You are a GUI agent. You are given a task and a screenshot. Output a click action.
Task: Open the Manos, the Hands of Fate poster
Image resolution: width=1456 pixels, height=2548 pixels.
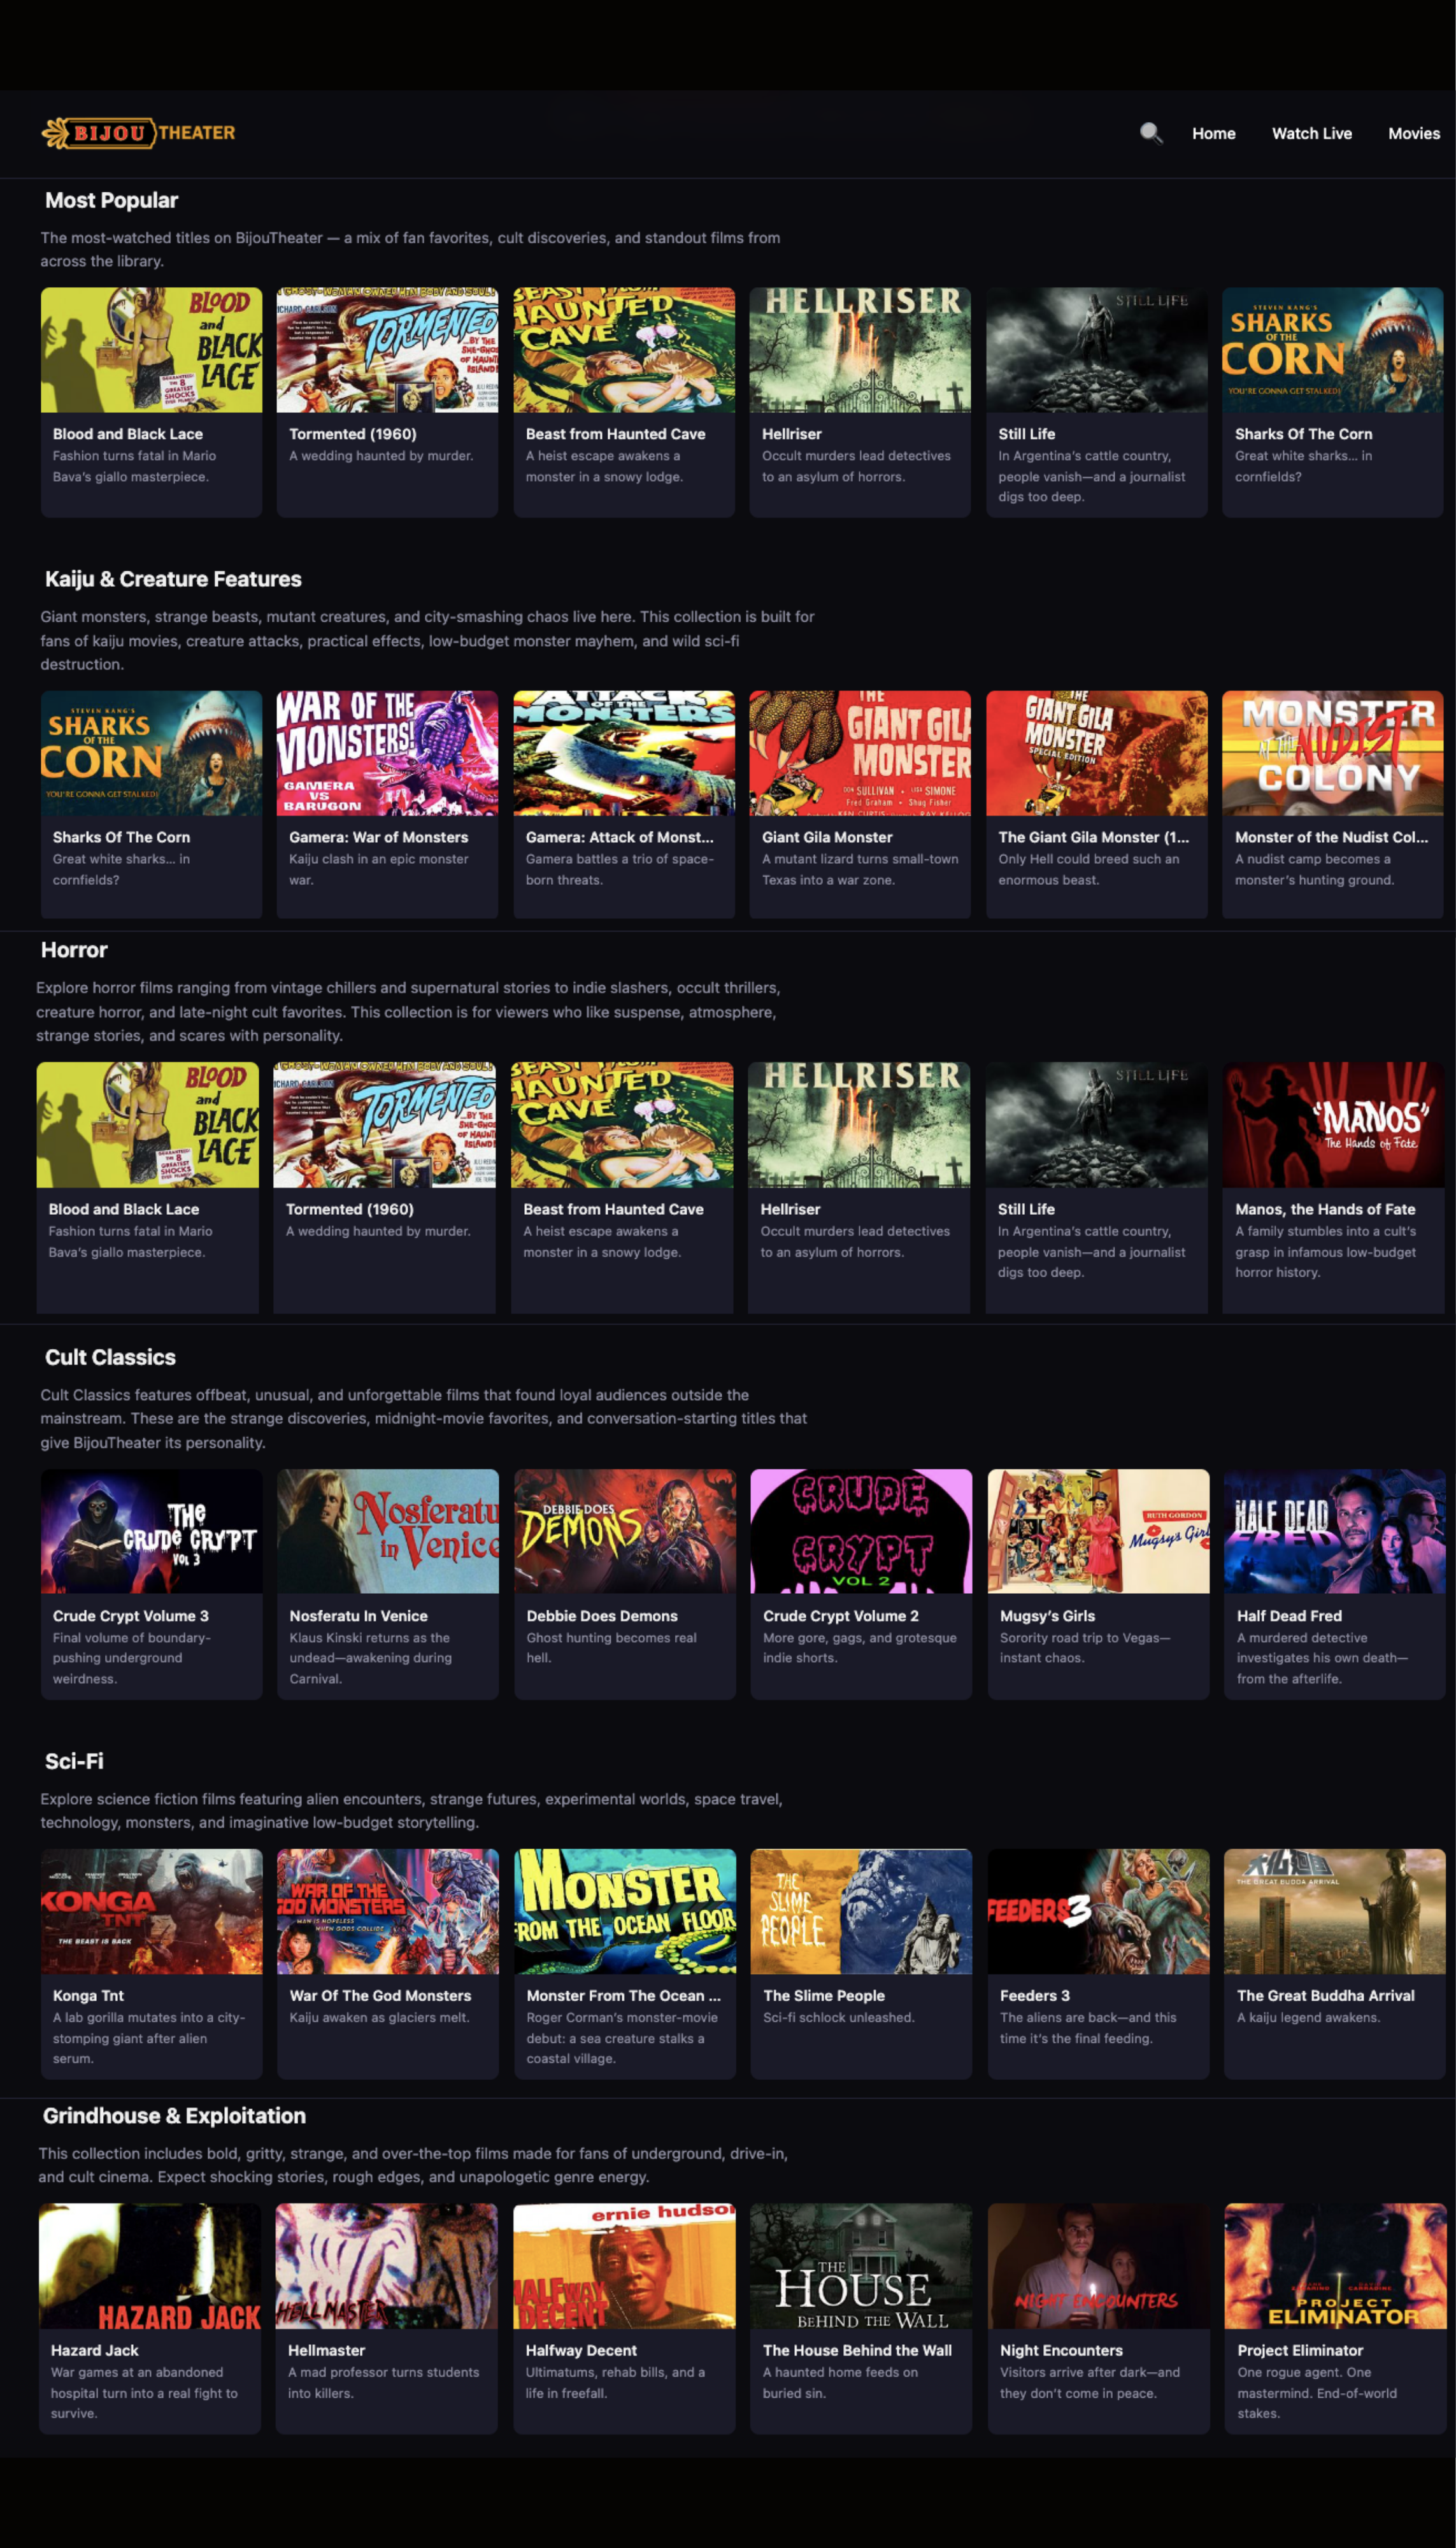(x=1333, y=1125)
